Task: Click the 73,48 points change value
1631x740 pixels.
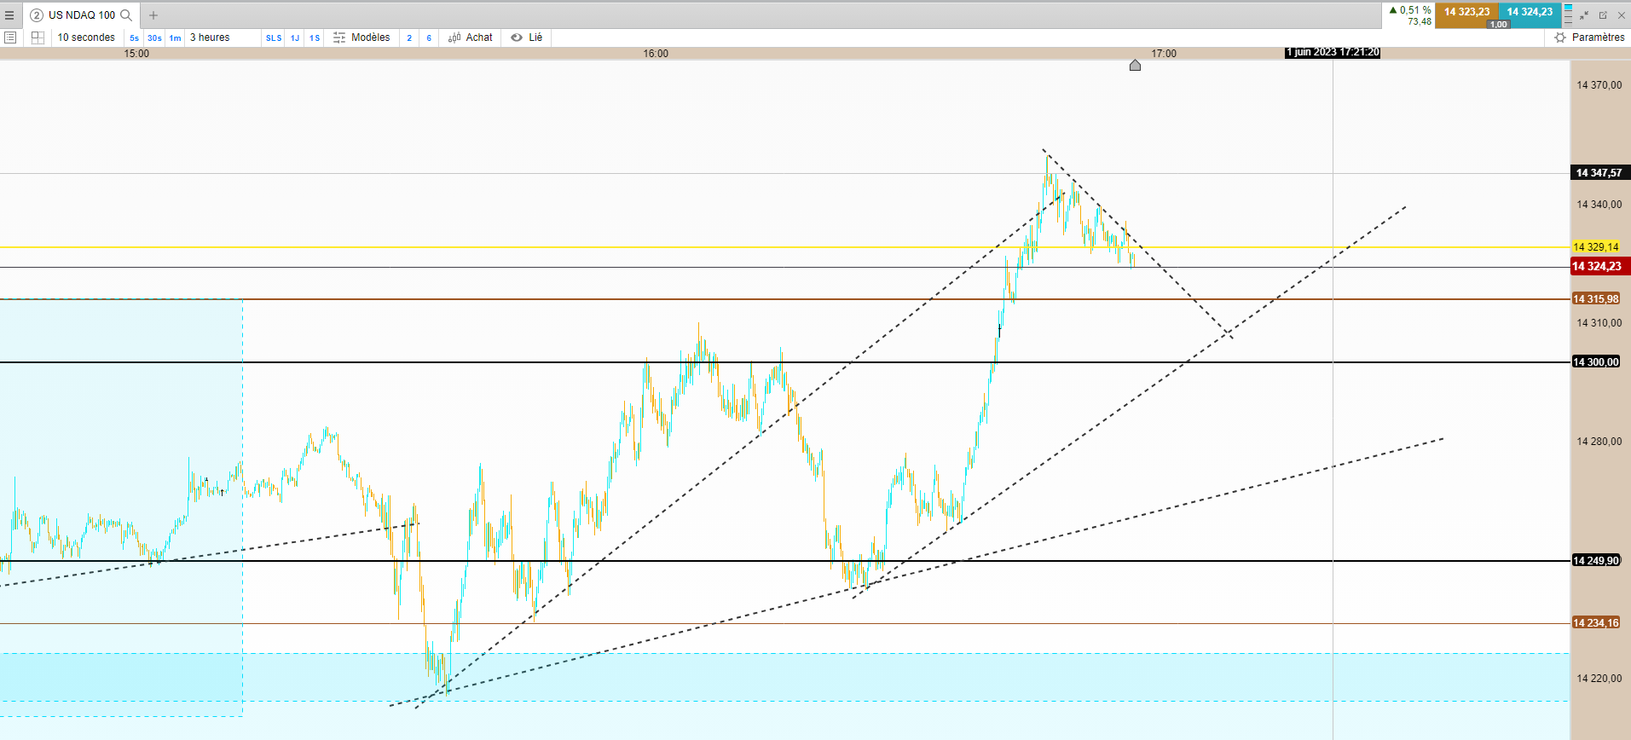Action: (1420, 22)
